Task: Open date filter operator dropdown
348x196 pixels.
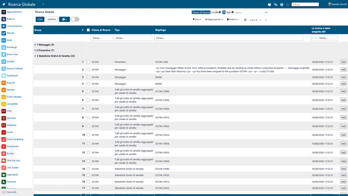Action: [314, 38]
